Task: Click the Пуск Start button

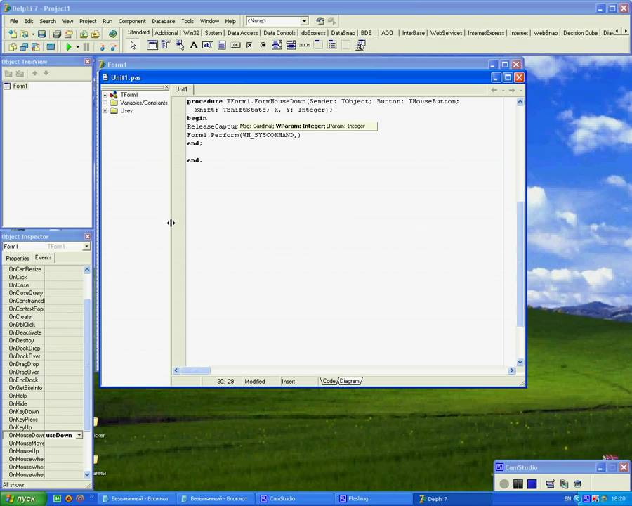Action: (22, 499)
